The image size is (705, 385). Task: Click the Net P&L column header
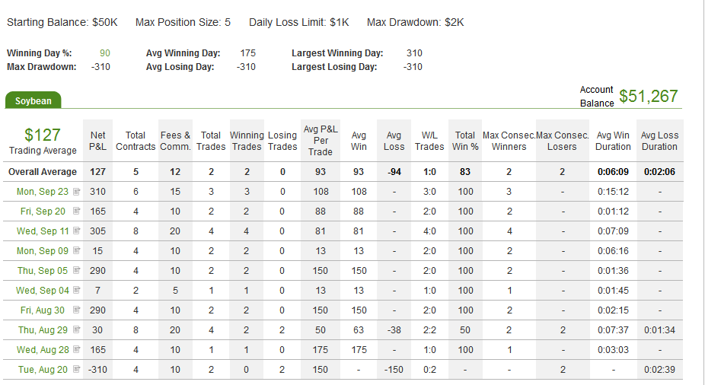[x=97, y=141]
